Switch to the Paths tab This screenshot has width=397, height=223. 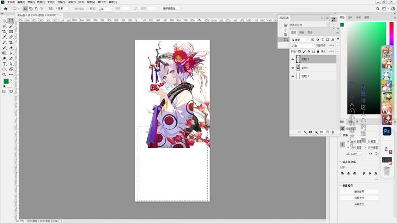310,32
